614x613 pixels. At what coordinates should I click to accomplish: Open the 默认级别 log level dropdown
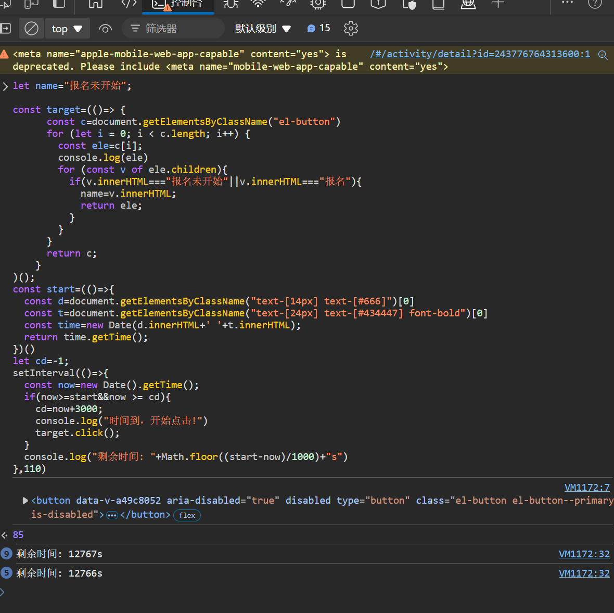point(263,29)
